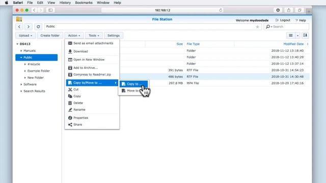
Task: Open the Upload dropdown button
Action: tap(25, 36)
